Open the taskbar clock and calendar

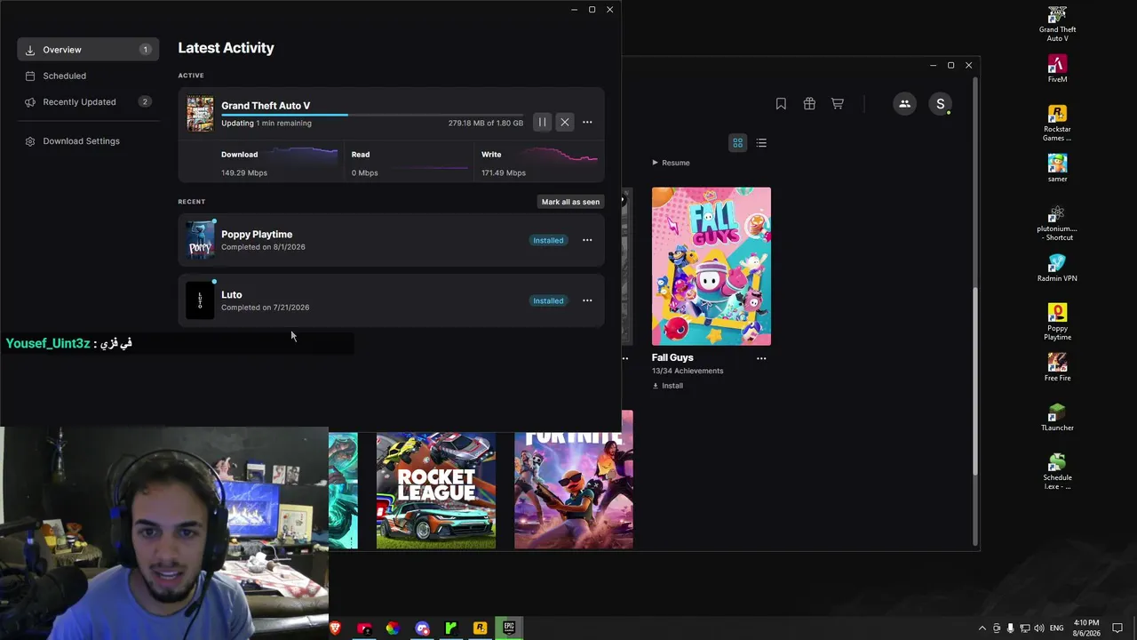coord(1086,628)
